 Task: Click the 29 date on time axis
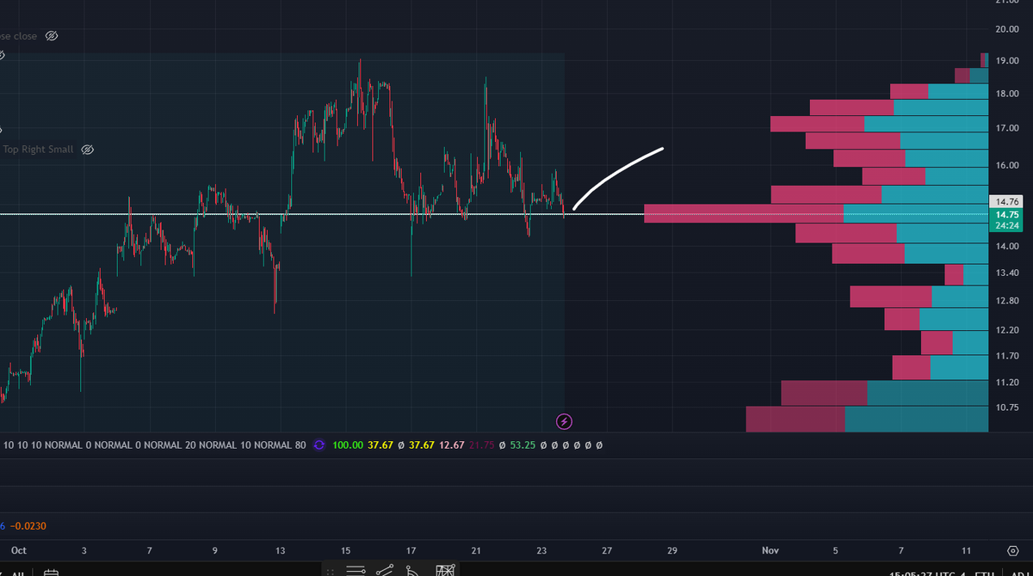click(672, 550)
